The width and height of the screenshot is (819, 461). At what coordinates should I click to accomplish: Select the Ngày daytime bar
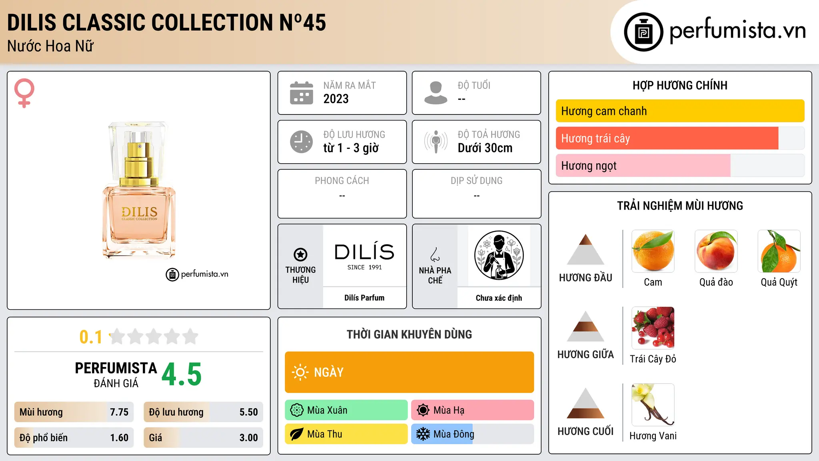click(x=409, y=372)
